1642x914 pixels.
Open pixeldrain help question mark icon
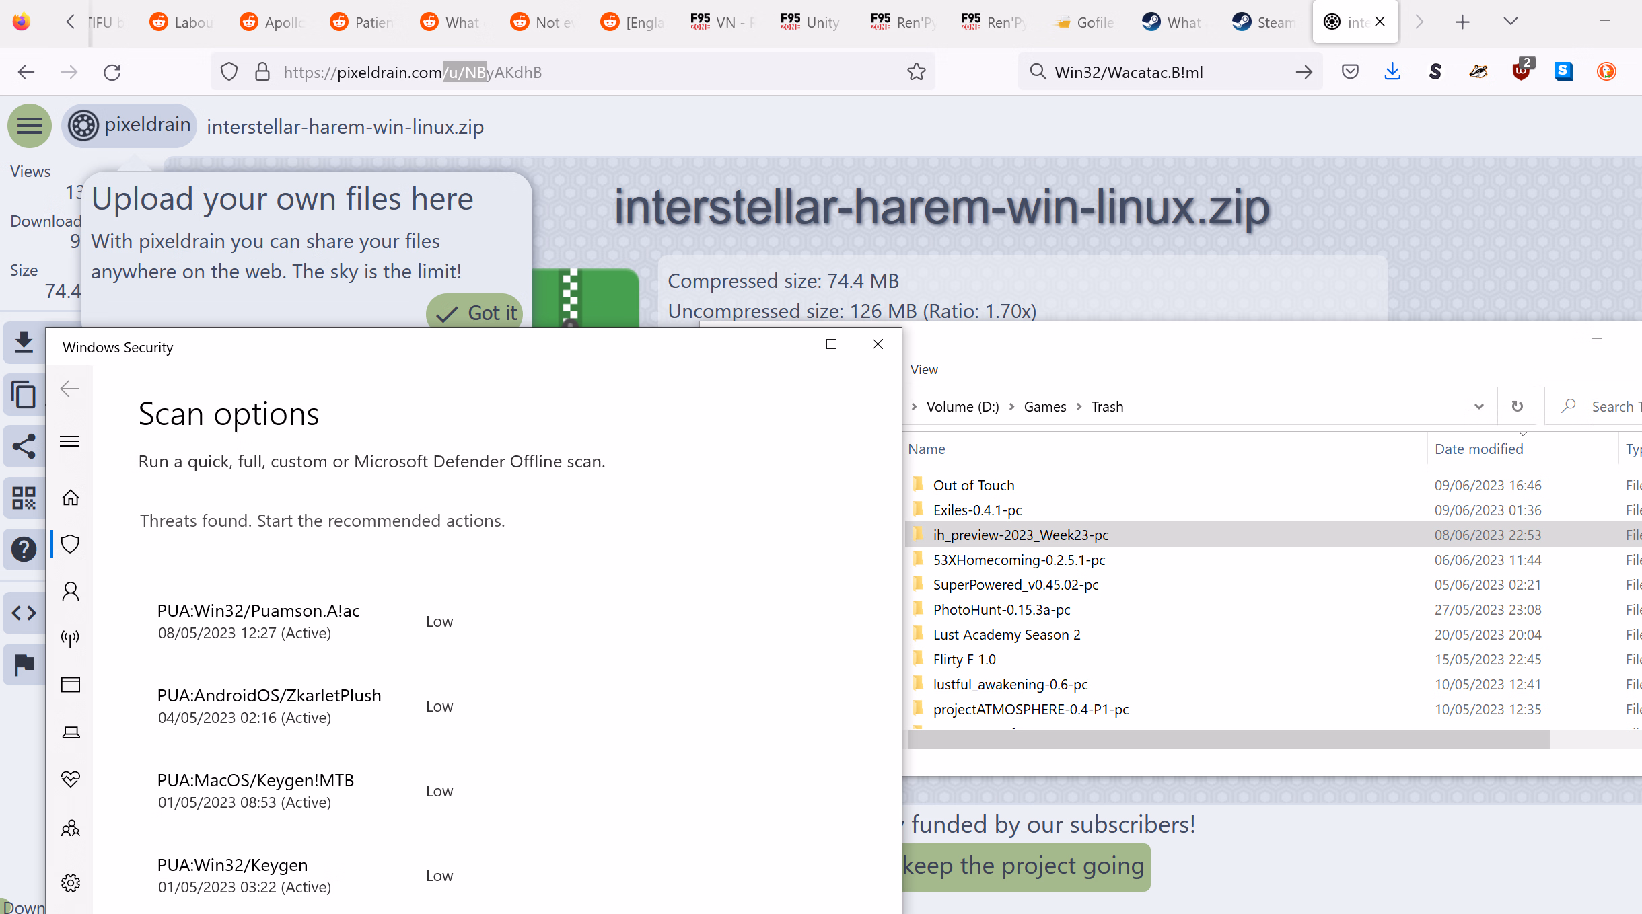24,549
